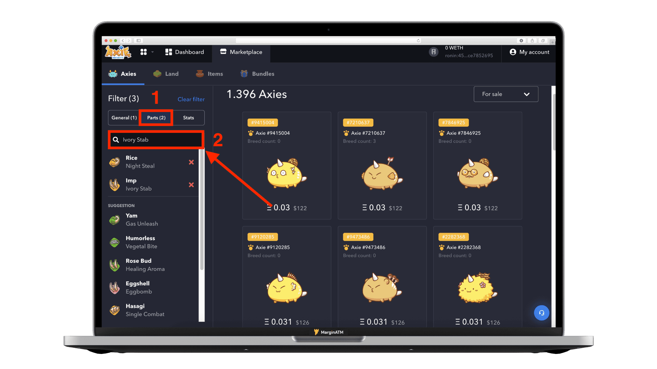Click the browser share icon
Viewport: 657px width, 369px height.
tap(532, 41)
